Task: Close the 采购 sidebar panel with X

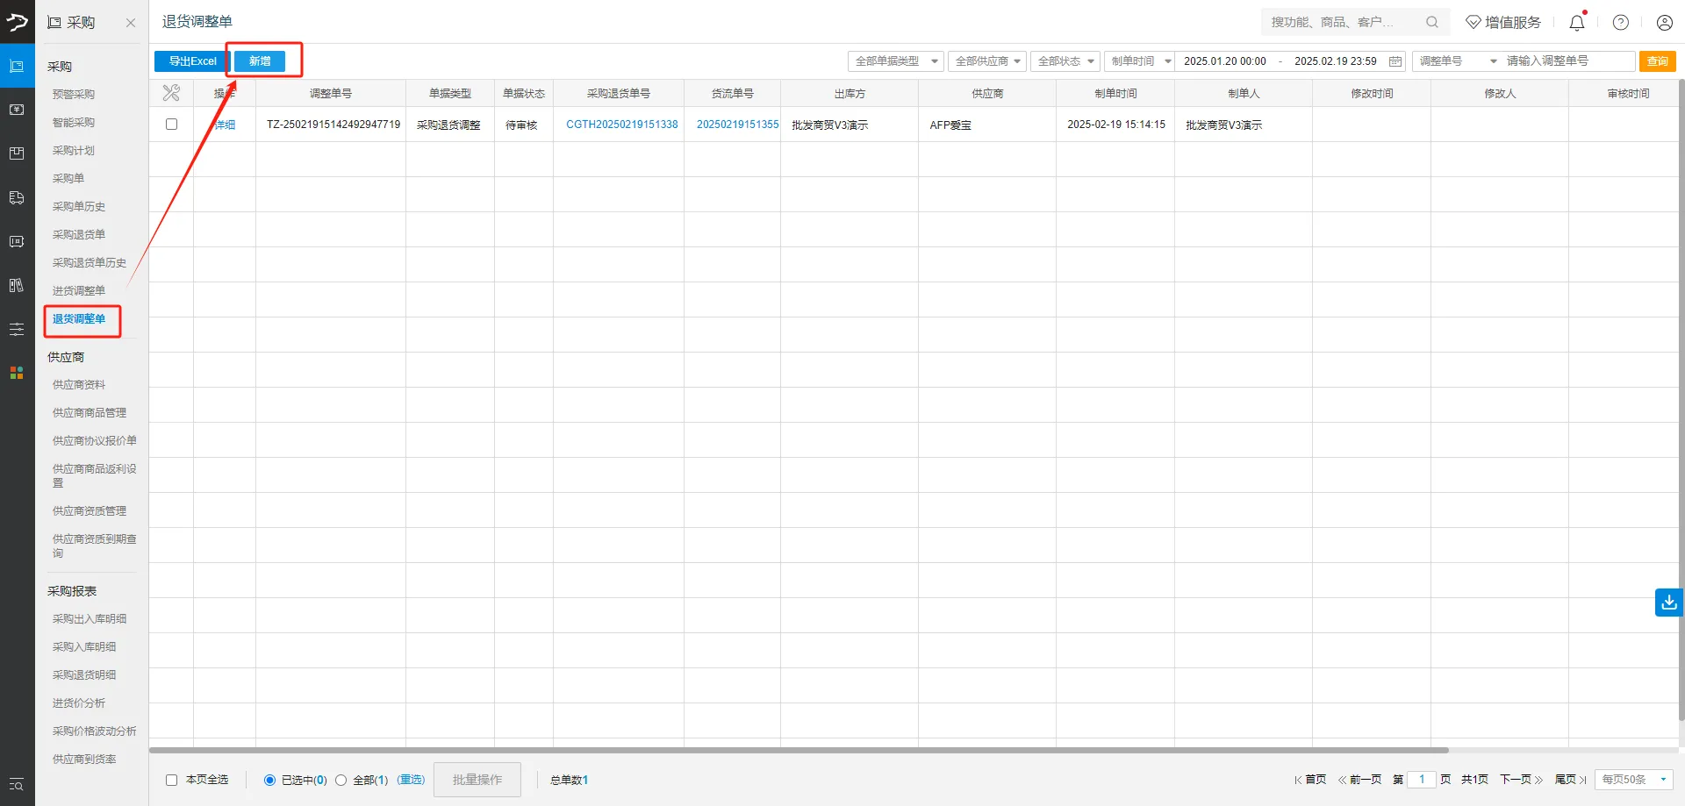Action: point(131,23)
